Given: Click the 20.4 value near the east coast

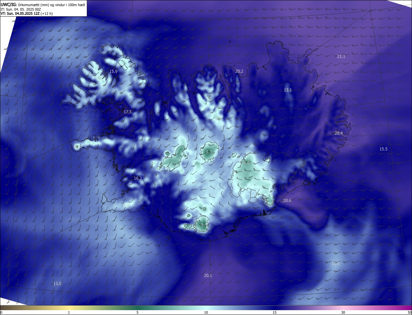Looking at the screenshot, I should (x=339, y=133).
